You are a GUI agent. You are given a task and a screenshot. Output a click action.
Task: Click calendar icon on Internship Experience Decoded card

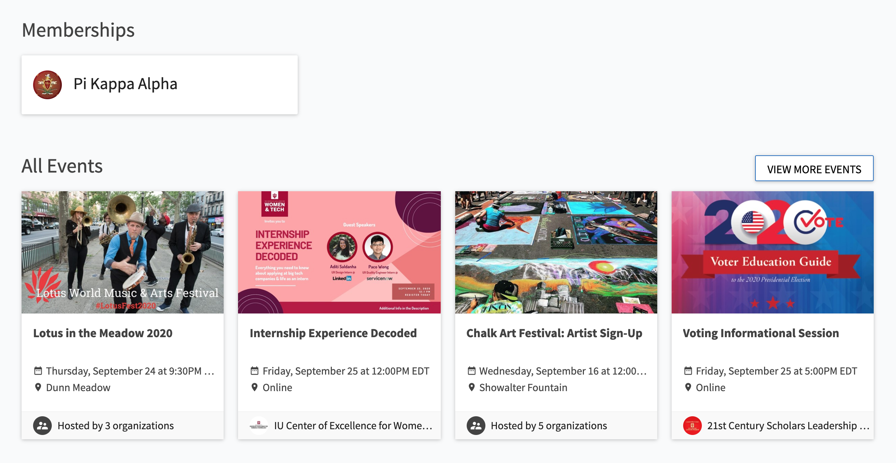click(x=255, y=371)
